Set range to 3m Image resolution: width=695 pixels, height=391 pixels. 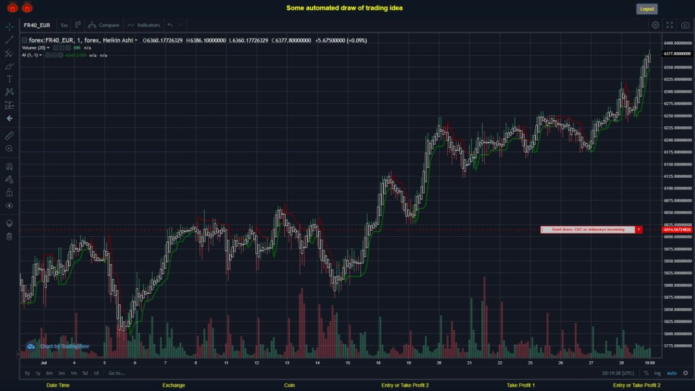(x=62, y=373)
